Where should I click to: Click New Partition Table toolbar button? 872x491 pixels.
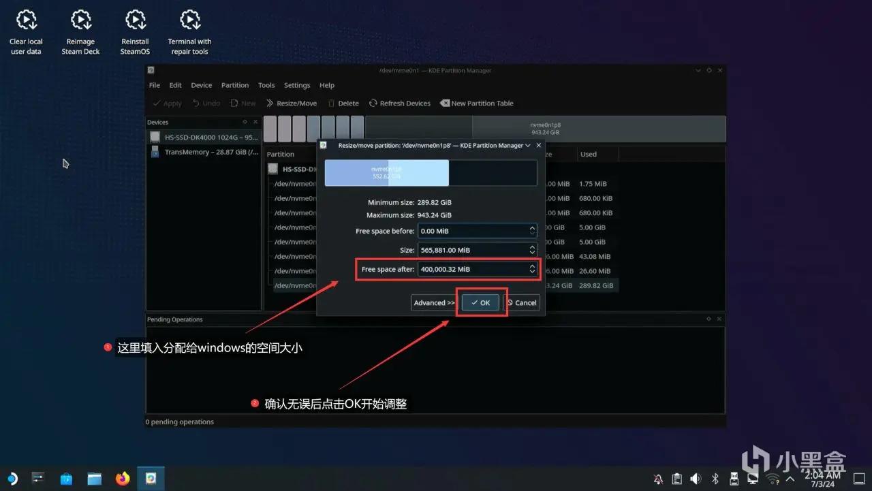click(x=477, y=104)
